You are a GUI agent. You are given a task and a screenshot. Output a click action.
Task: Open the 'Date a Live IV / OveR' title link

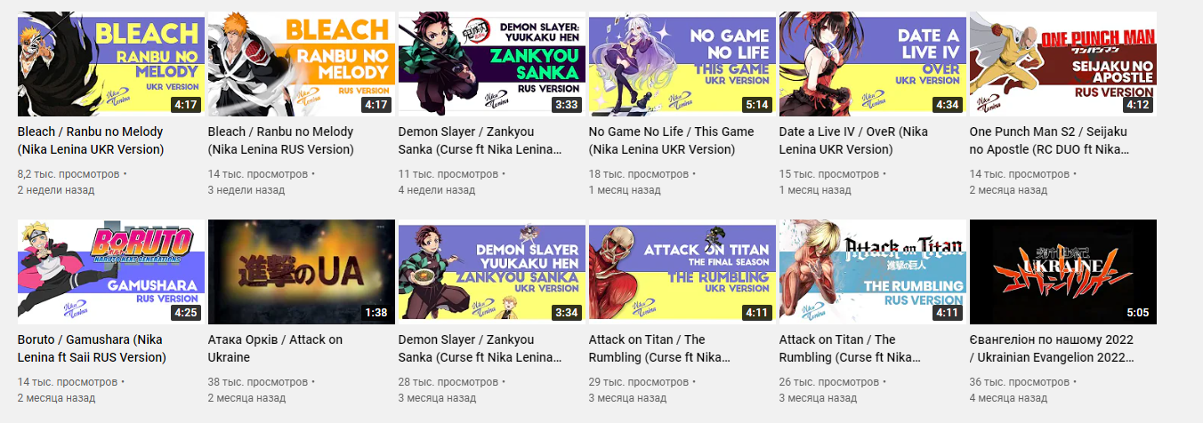click(x=853, y=140)
